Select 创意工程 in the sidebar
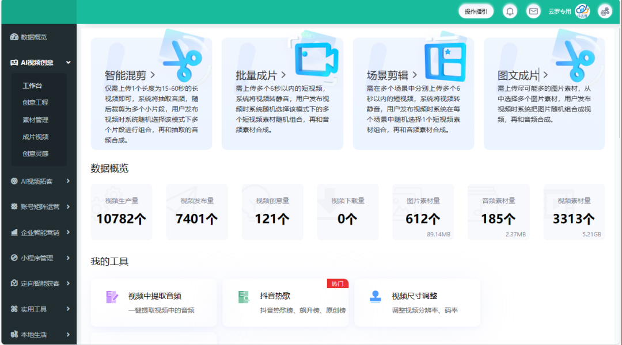The height and width of the screenshot is (345, 622). (x=35, y=102)
